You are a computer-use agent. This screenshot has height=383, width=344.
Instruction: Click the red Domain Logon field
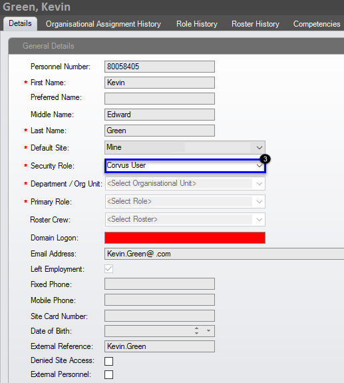pyautogui.click(x=185, y=238)
